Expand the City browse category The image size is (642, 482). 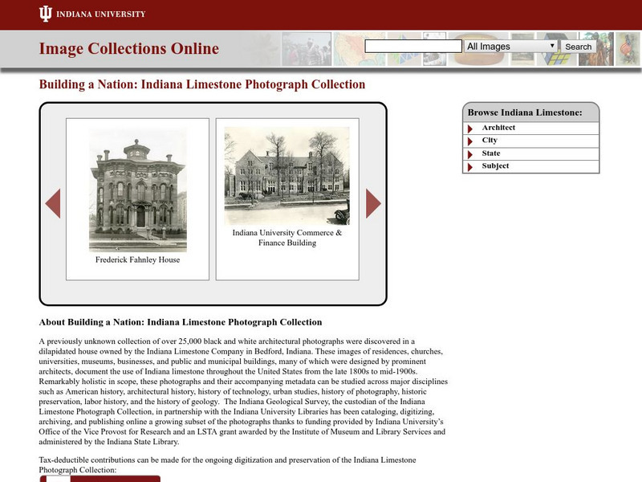[x=490, y=141]
